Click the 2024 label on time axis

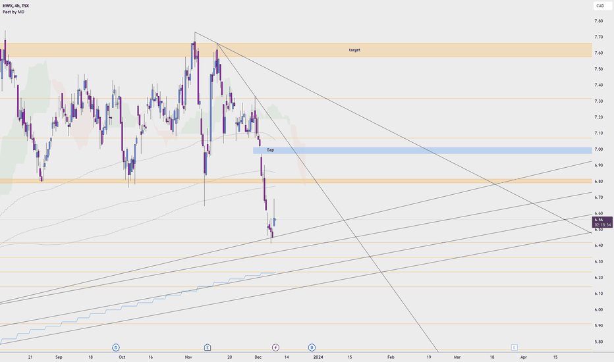tap(318, 357)
